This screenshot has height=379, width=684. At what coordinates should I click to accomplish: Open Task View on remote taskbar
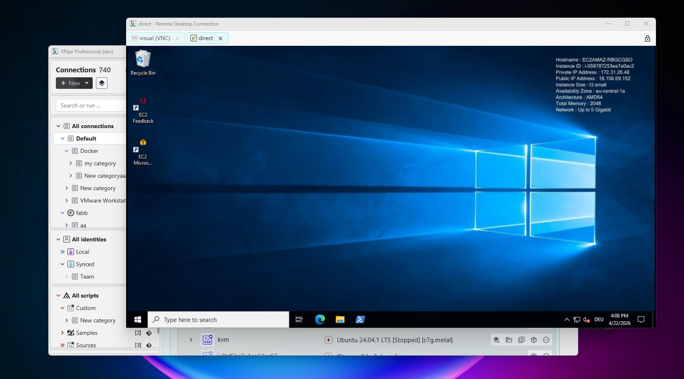coord(299,319)
